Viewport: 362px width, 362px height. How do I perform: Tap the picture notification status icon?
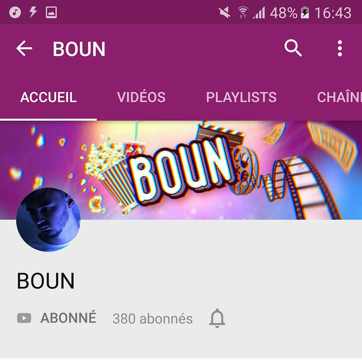[x=51, y=12]
